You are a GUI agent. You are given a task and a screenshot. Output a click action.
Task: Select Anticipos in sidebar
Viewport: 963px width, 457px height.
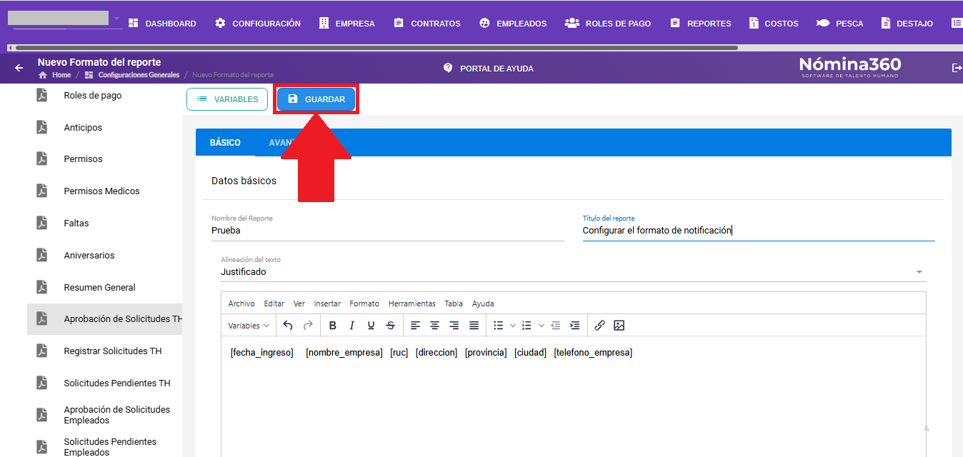[104, 128]
